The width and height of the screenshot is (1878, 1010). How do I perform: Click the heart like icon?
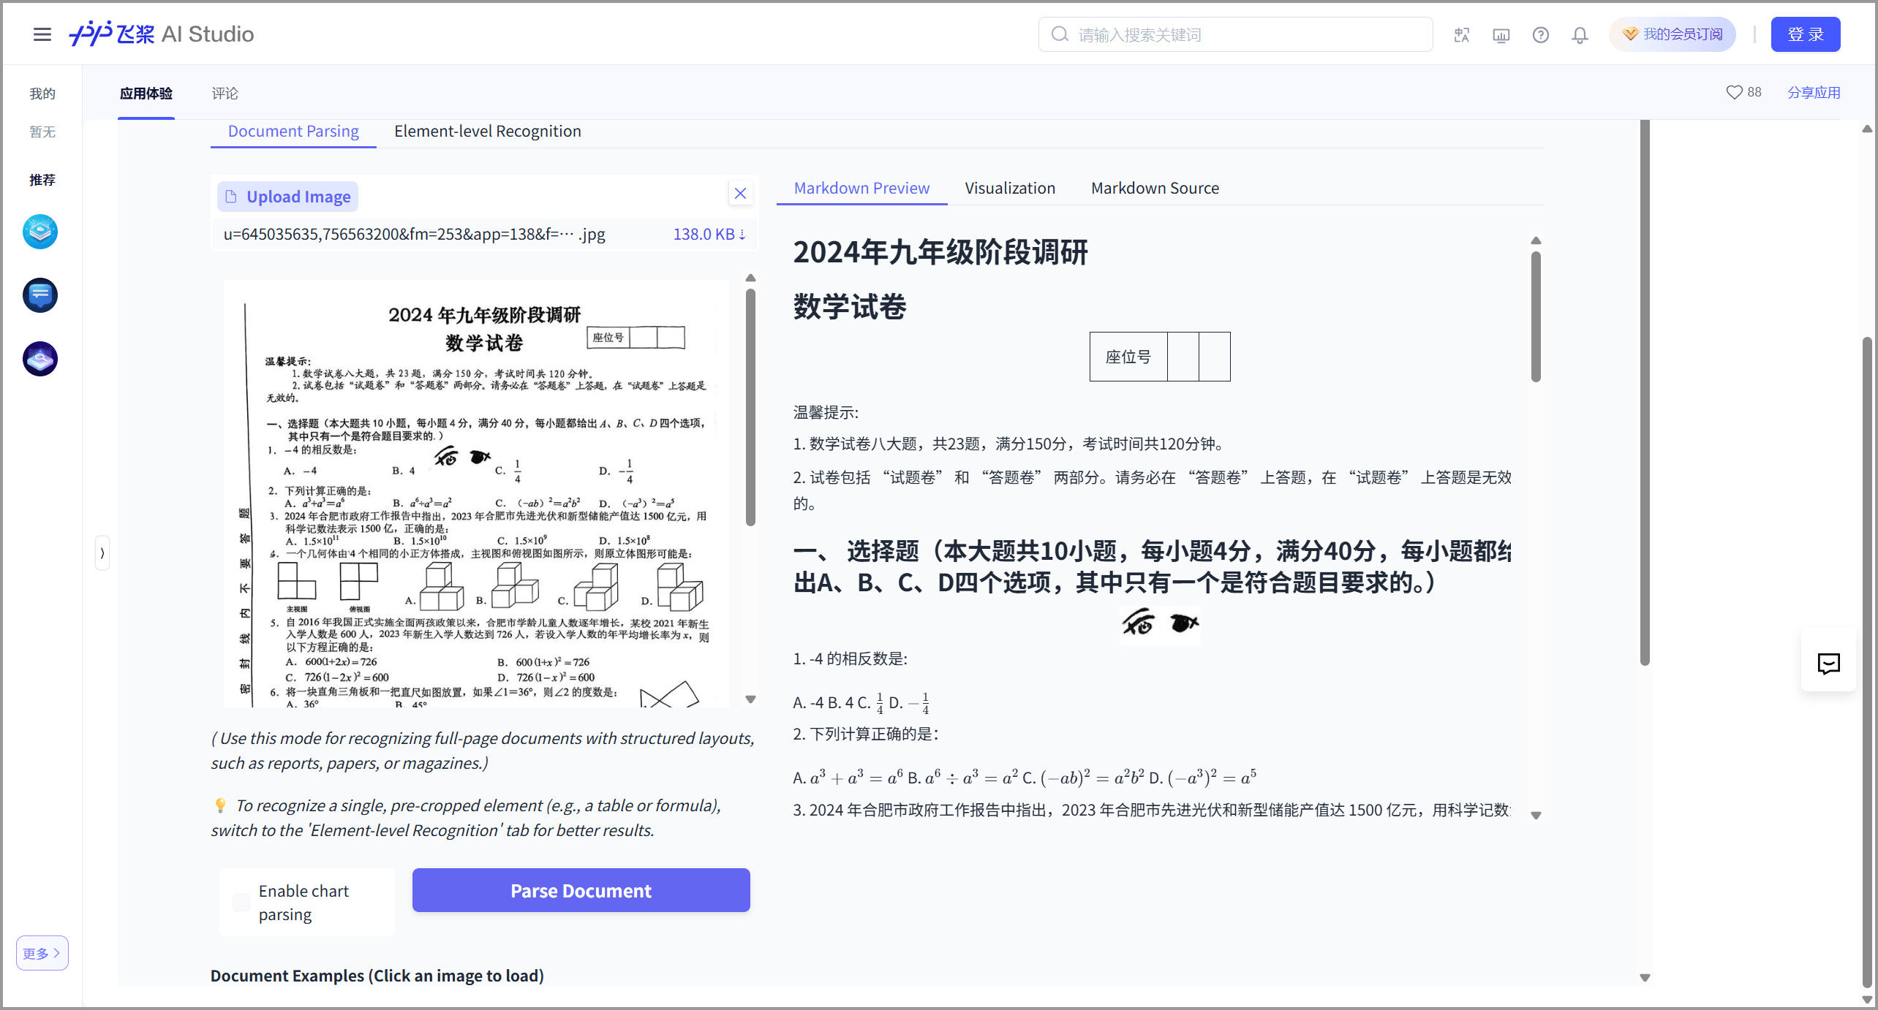1734,92
